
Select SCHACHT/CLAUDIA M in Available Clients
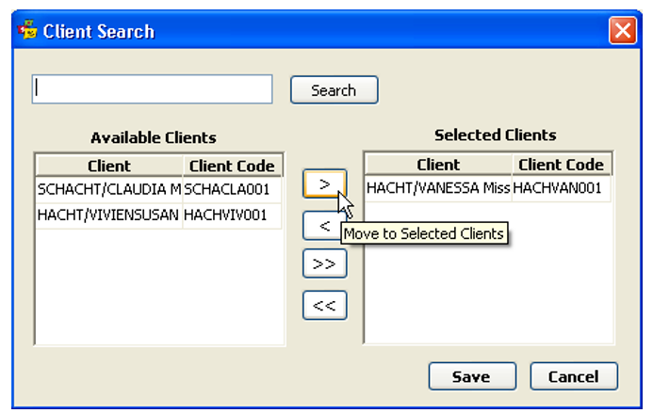coord(109,189)
